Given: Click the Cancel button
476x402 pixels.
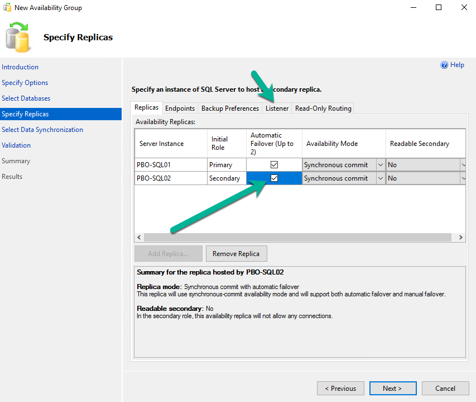Looking at the screenshot, I should (x=445, y=389).
